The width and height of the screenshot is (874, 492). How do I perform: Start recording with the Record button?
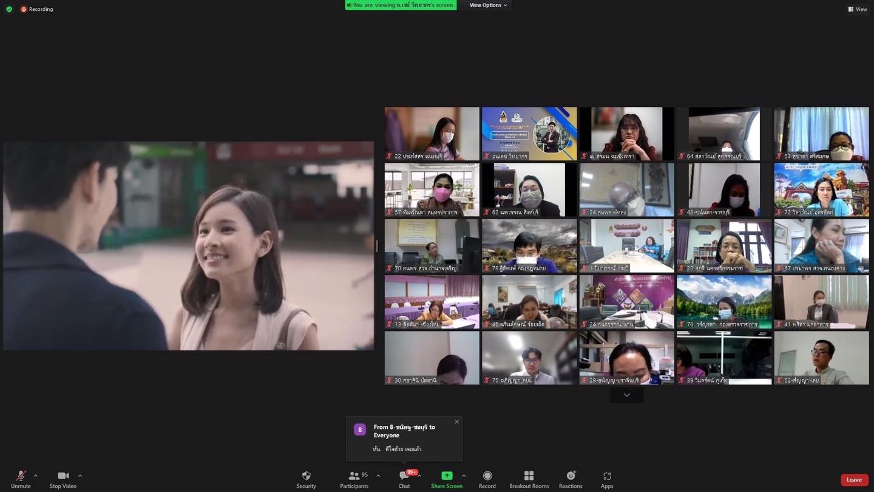tap(487, 479)
